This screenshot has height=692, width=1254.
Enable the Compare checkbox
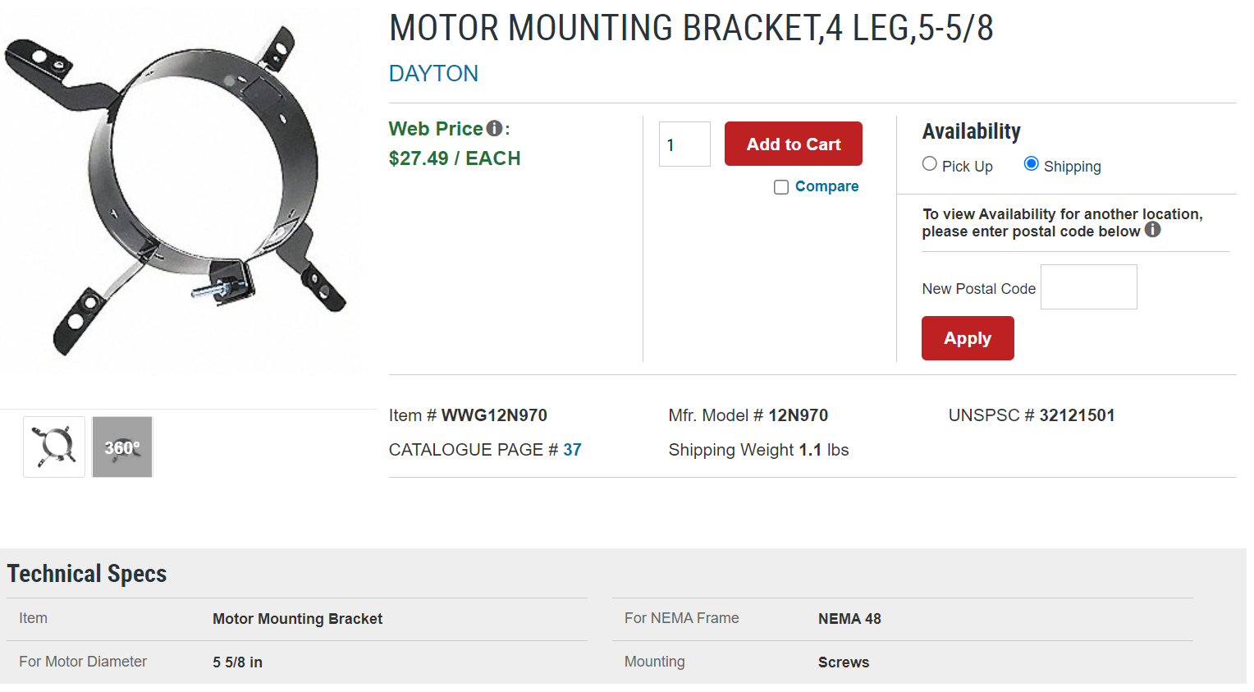point(780,186)
